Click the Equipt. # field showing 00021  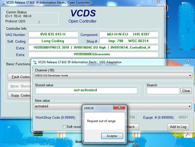[x=182, y=117]
